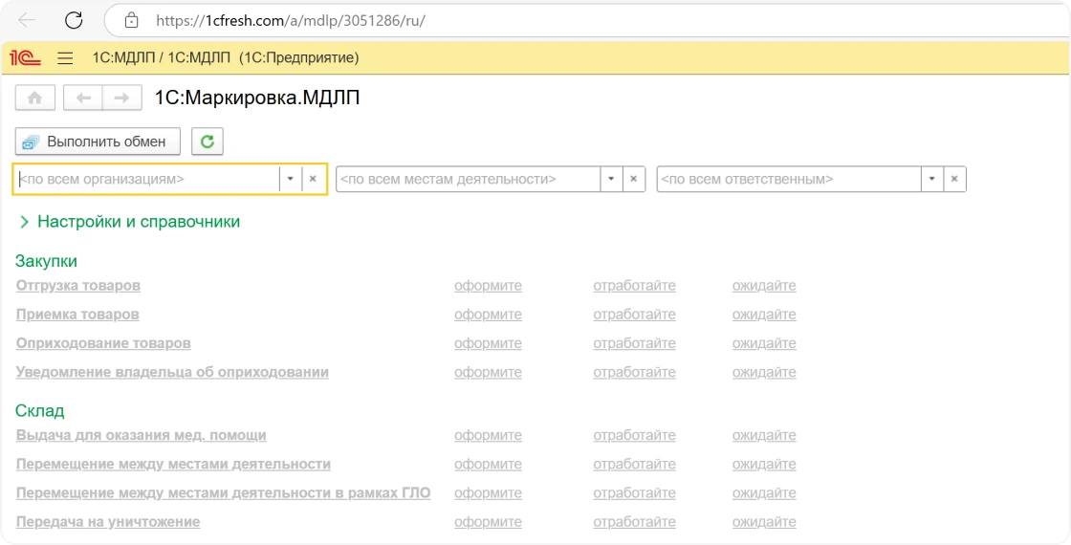Click отработайте for Приемка товаров
The height and width of the screenshot is (545, 1071).
point(635,315)
